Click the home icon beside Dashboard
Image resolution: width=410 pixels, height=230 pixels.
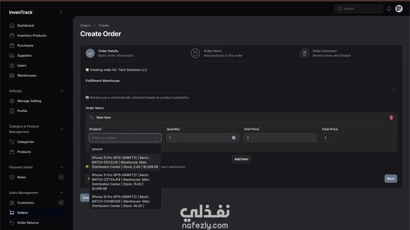(x=12, y=26)
